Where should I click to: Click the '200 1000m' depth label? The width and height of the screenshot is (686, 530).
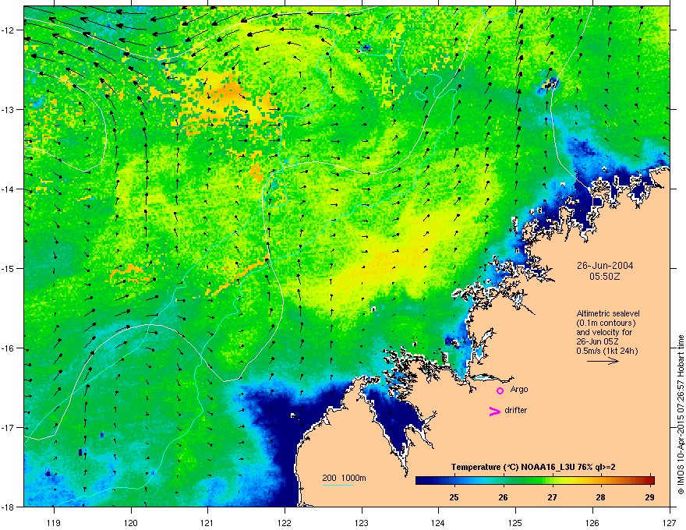click(x=344, y=478)
